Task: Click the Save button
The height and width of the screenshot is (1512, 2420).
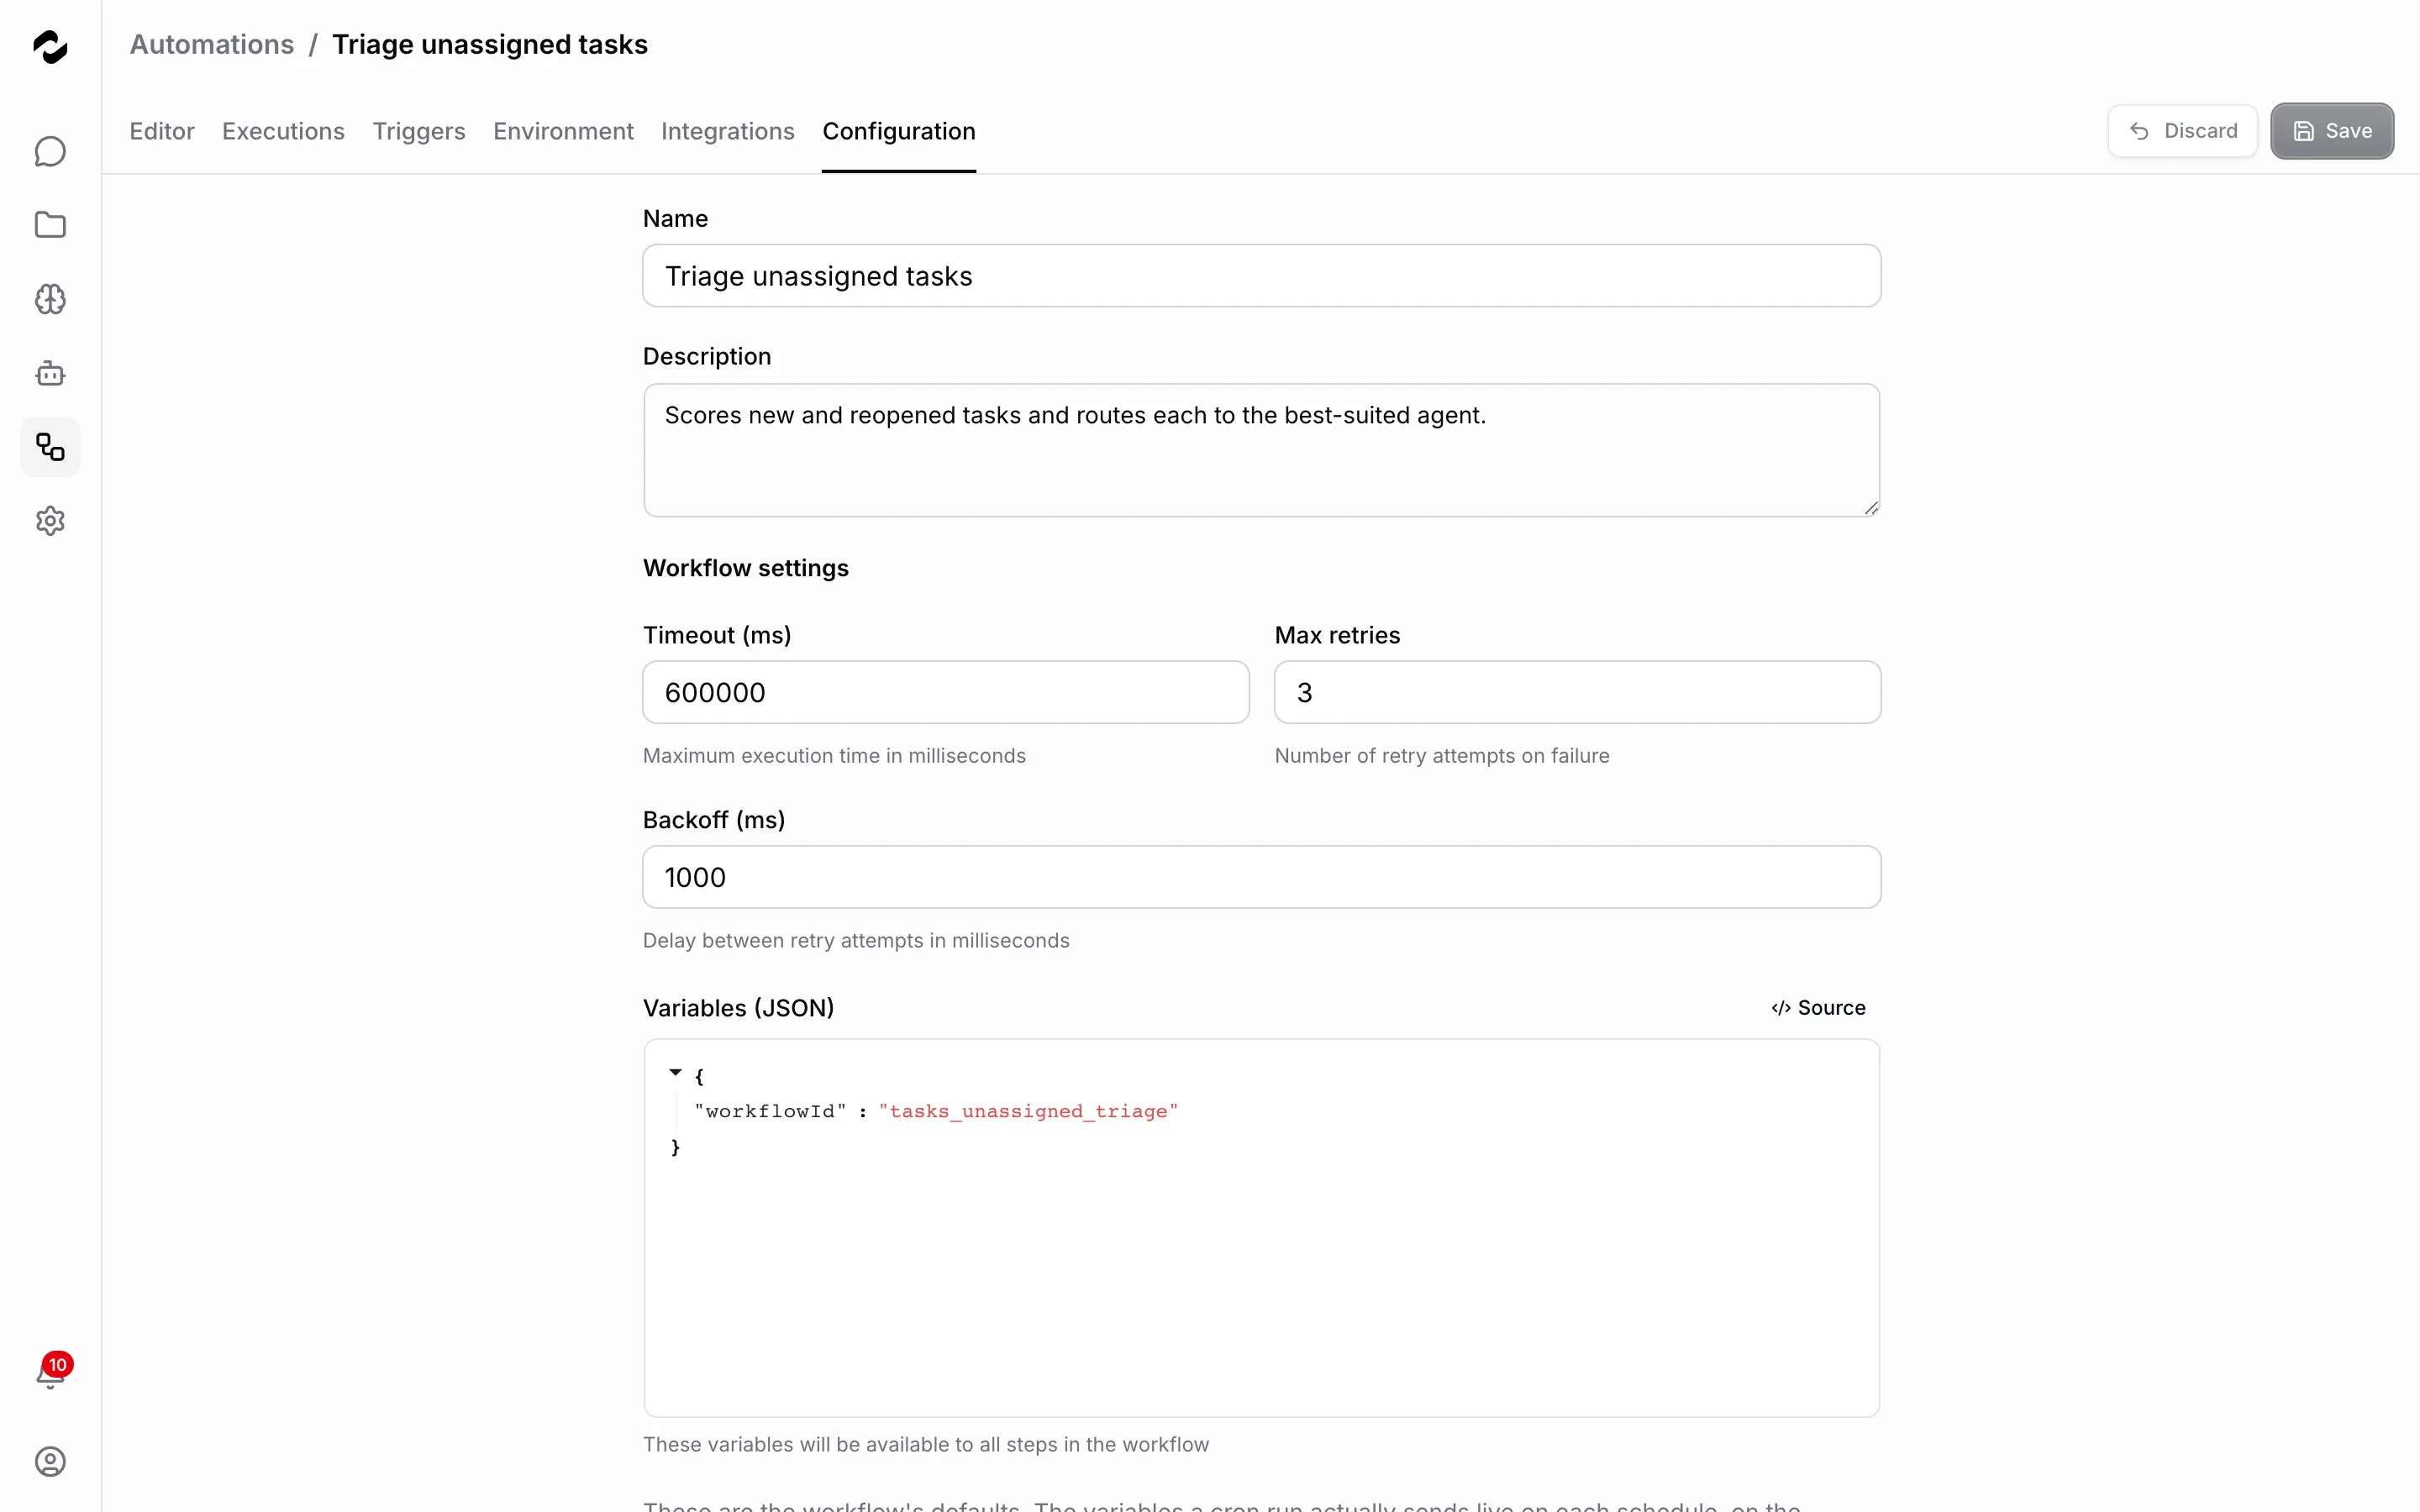Action: pos(2332,131)
